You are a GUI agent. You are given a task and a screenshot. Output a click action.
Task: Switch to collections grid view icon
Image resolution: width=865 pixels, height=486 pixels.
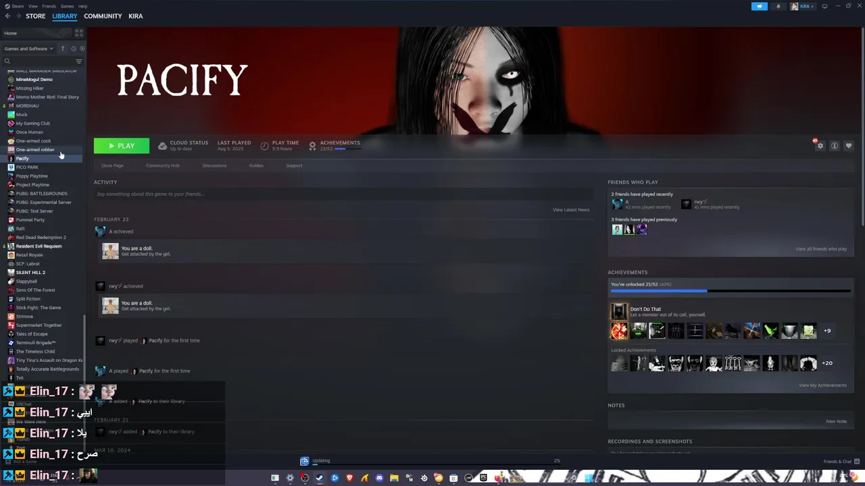78,33
